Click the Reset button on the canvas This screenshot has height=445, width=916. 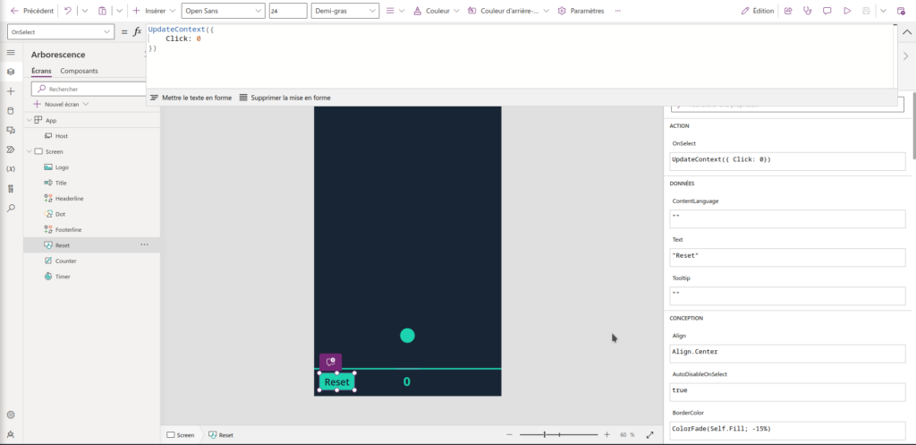coord(336,381)
